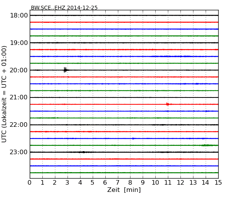The width and height of the screenshot is (248, 198).
Task: Click the 'Zeit [min]' x-axis label
Action: (x=124, y=190)
